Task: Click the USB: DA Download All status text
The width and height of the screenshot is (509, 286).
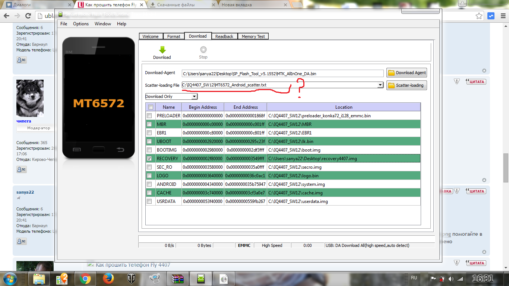Action: pyautogui.click(x=367, y=245)
